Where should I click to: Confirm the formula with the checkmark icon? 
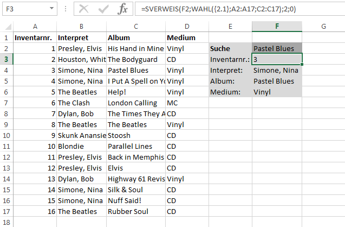pyautogui.click(x=103, y=9)
